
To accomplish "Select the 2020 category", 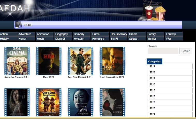I will coord(171,108).
